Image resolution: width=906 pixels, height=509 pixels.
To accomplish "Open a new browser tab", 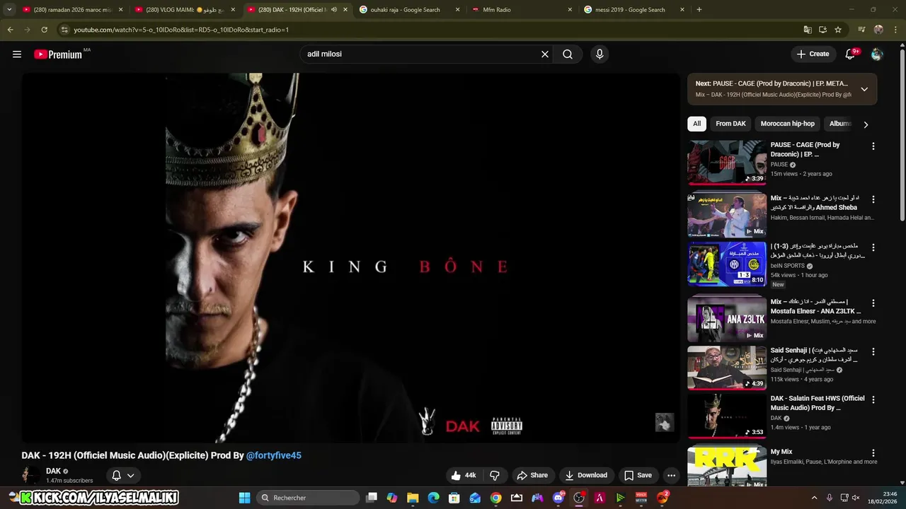I will click(x=699, y=10).
